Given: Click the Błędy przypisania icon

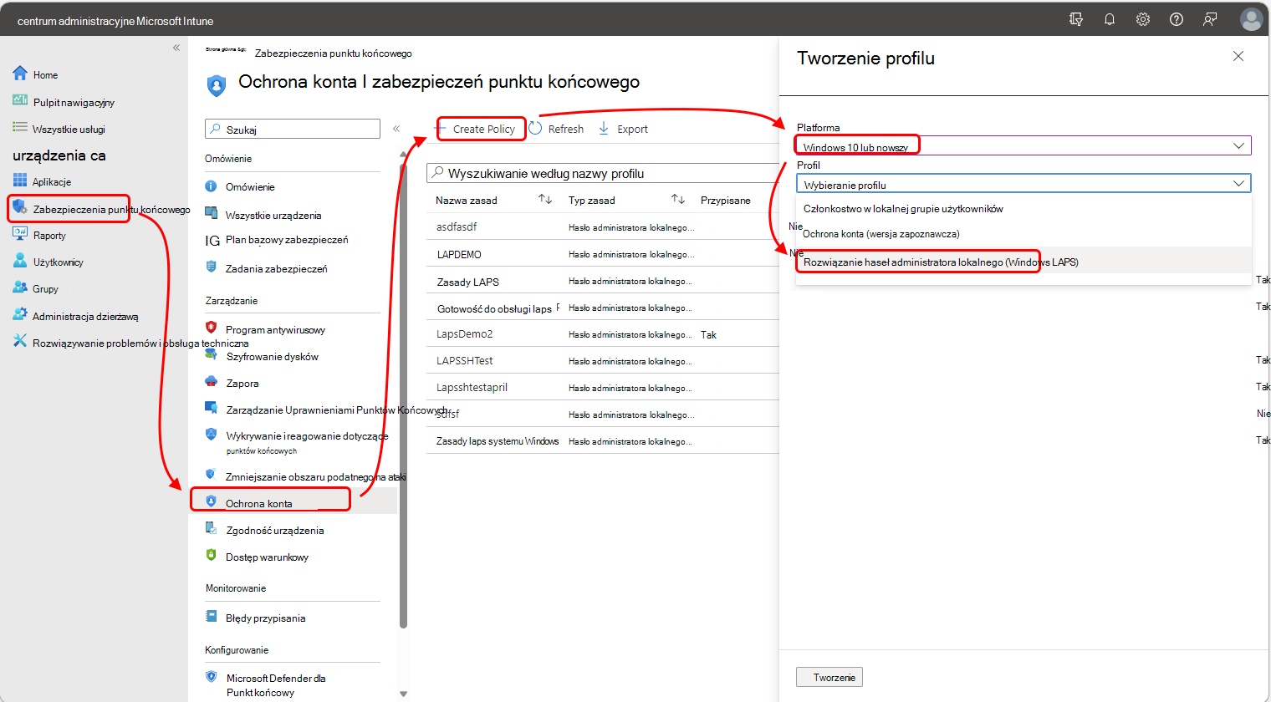Looking at the screenshot, I should pos(212,617).
